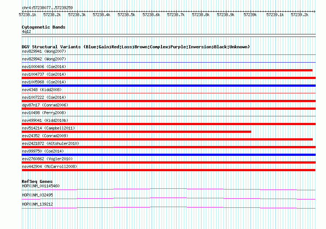The width and height of the screenshot is (326, 229).
Task: Open variant esv2421872 (Altshuler2010)
Action: pos(51,143)
